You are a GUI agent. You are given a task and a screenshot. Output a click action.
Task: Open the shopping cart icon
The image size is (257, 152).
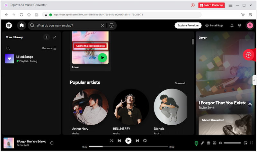pyautogui.click(x=243, y=15)
